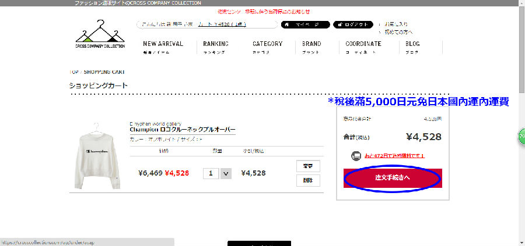Open the Champion ロゴクルーネックプルオーバー product link
The width and height of the screenshot is (525, 246).
coord(183,130)
